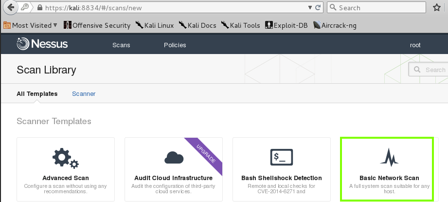Click the reload page icon
This screenshot has width=448, height=202.
click(x=318, y=8)
